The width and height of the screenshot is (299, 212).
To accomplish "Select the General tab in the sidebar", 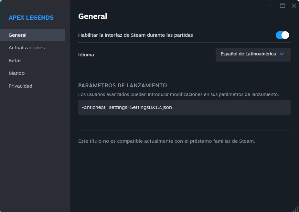I will pyautogui.click(x=32, y=35).
